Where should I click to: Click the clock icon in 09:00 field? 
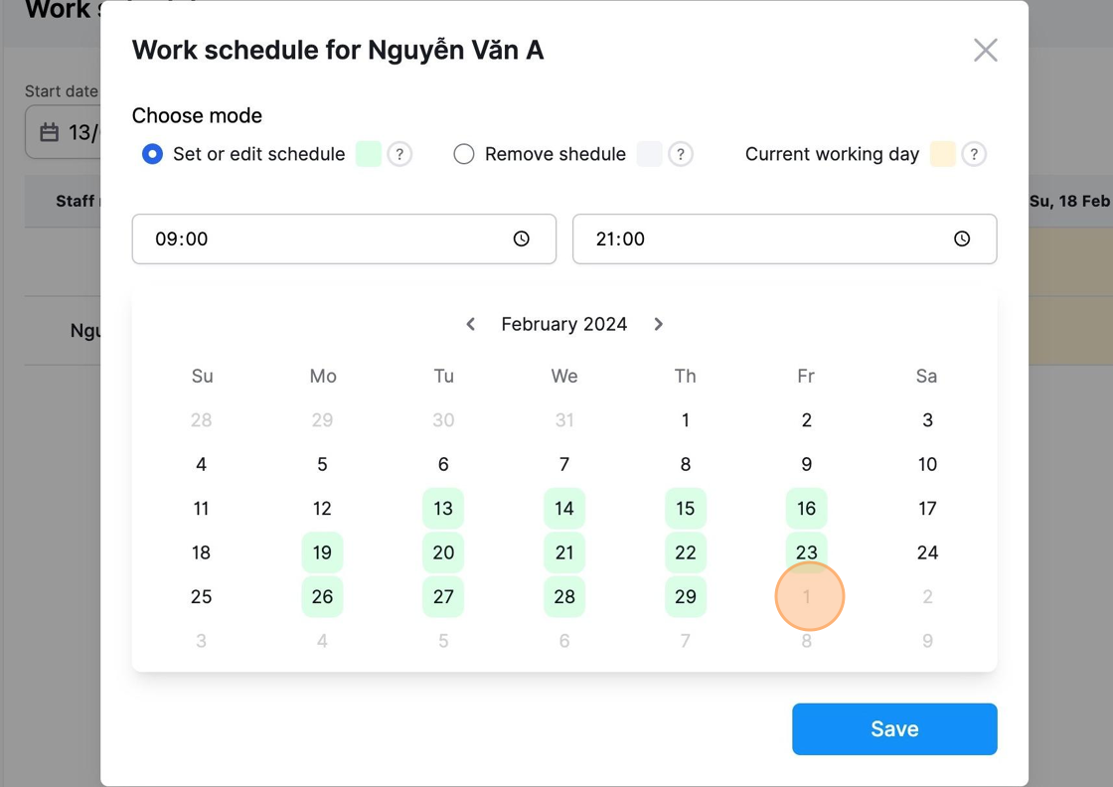521,238
